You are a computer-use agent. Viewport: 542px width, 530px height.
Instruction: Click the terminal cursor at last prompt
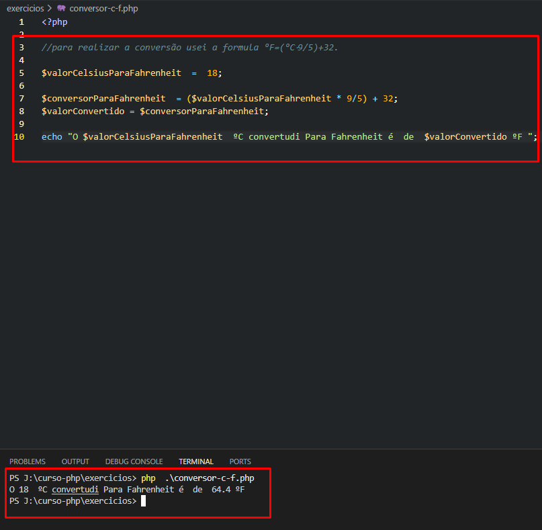[x=144, y=501]
